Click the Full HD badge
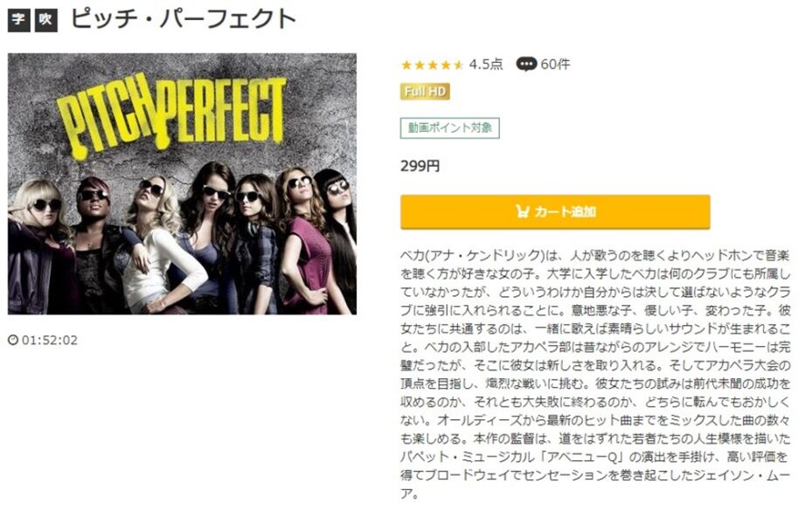 (x=425, y=92)
